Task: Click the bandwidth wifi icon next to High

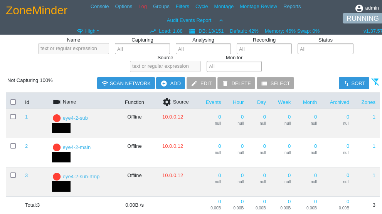Action: point(80,31)
